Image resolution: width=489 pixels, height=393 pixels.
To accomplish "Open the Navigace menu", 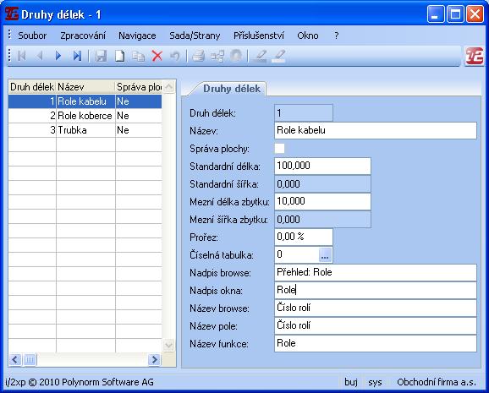I will tap(137, 35).
